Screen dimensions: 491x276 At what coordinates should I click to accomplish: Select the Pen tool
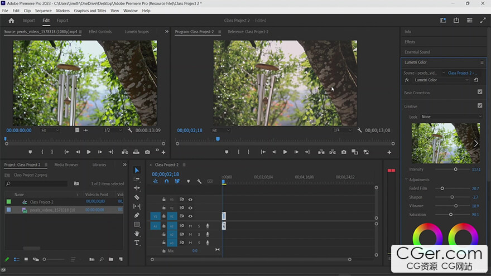[137, 215]
